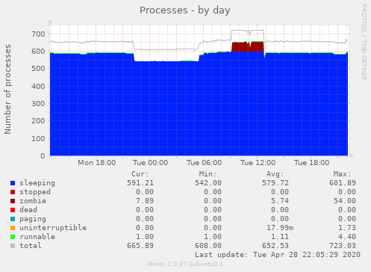This screenshot has height=272, width=371.
Task: Click total current value 665.89
Action: coord(140,246)
